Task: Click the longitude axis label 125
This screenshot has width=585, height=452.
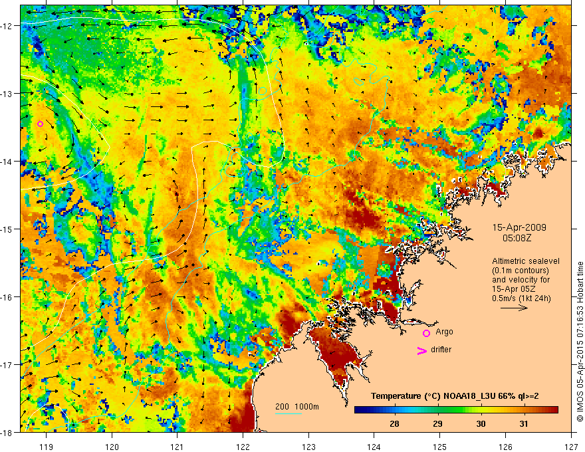Action: coord(440,447)
